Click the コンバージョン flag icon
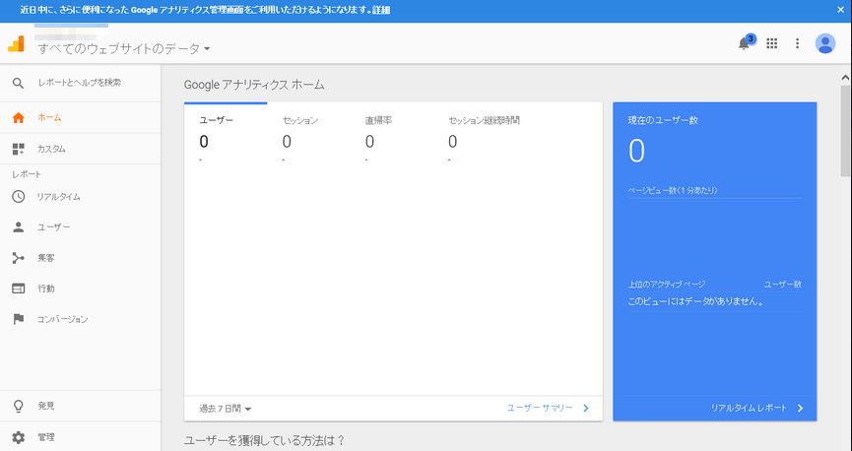 19,319
